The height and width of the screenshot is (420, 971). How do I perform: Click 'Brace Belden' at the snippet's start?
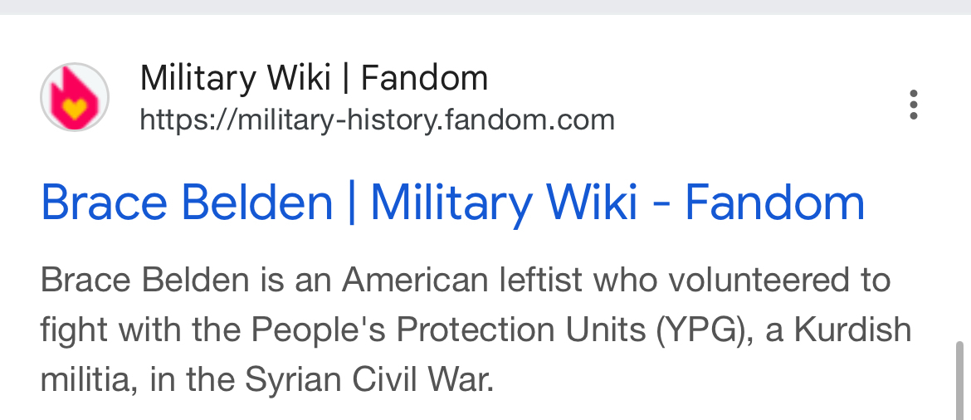(144, 281)
